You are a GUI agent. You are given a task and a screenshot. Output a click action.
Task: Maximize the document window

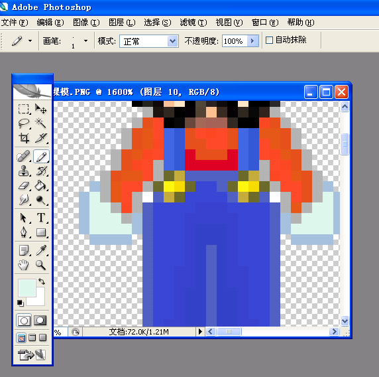(x=326, y=92)
